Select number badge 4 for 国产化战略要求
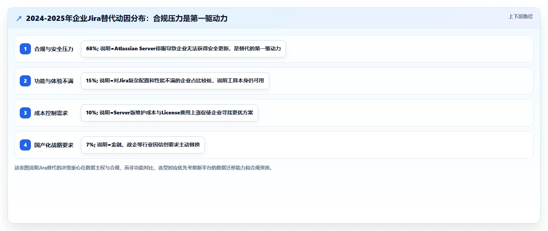 pyautogui.click(x=25, y=145)
